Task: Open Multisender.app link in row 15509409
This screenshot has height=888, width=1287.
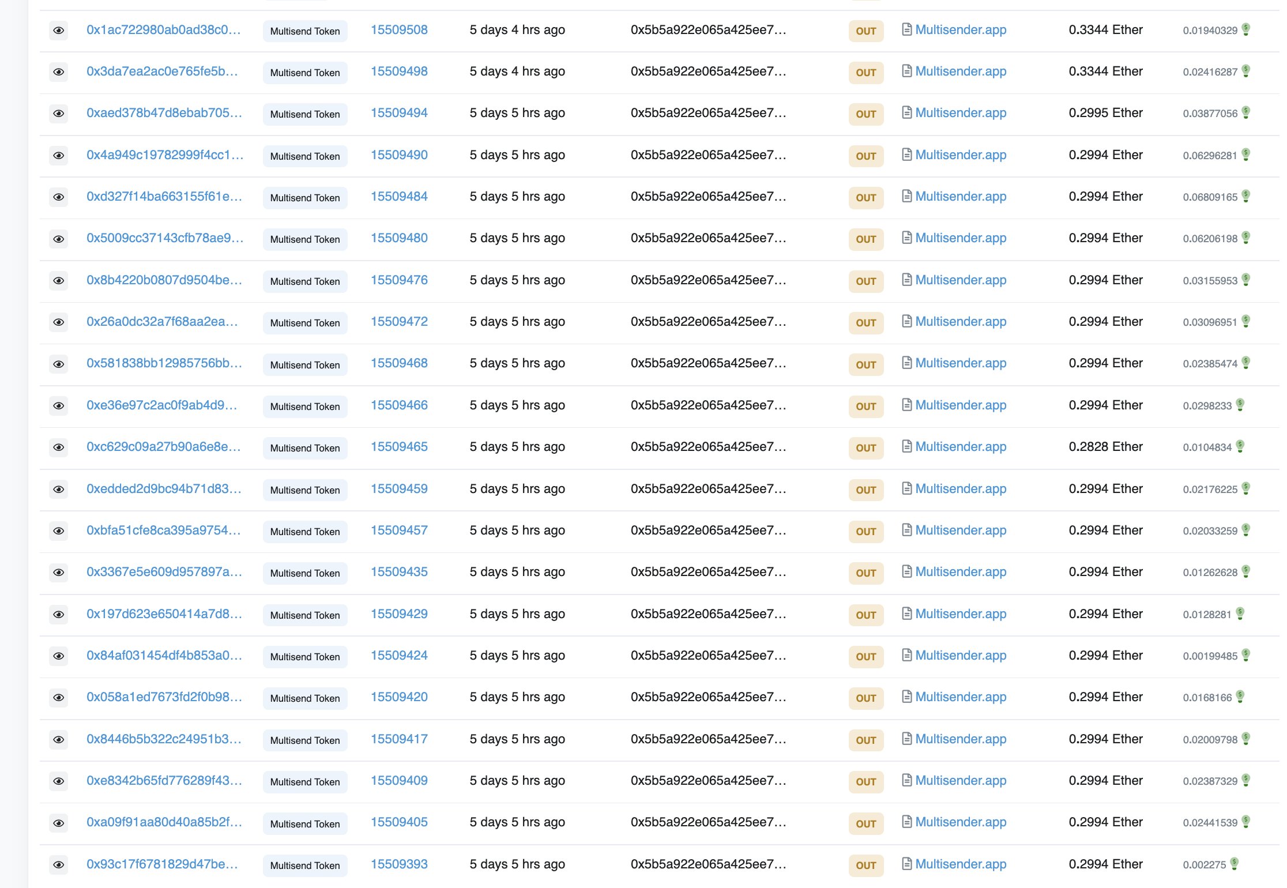Action: click(961, 780)
